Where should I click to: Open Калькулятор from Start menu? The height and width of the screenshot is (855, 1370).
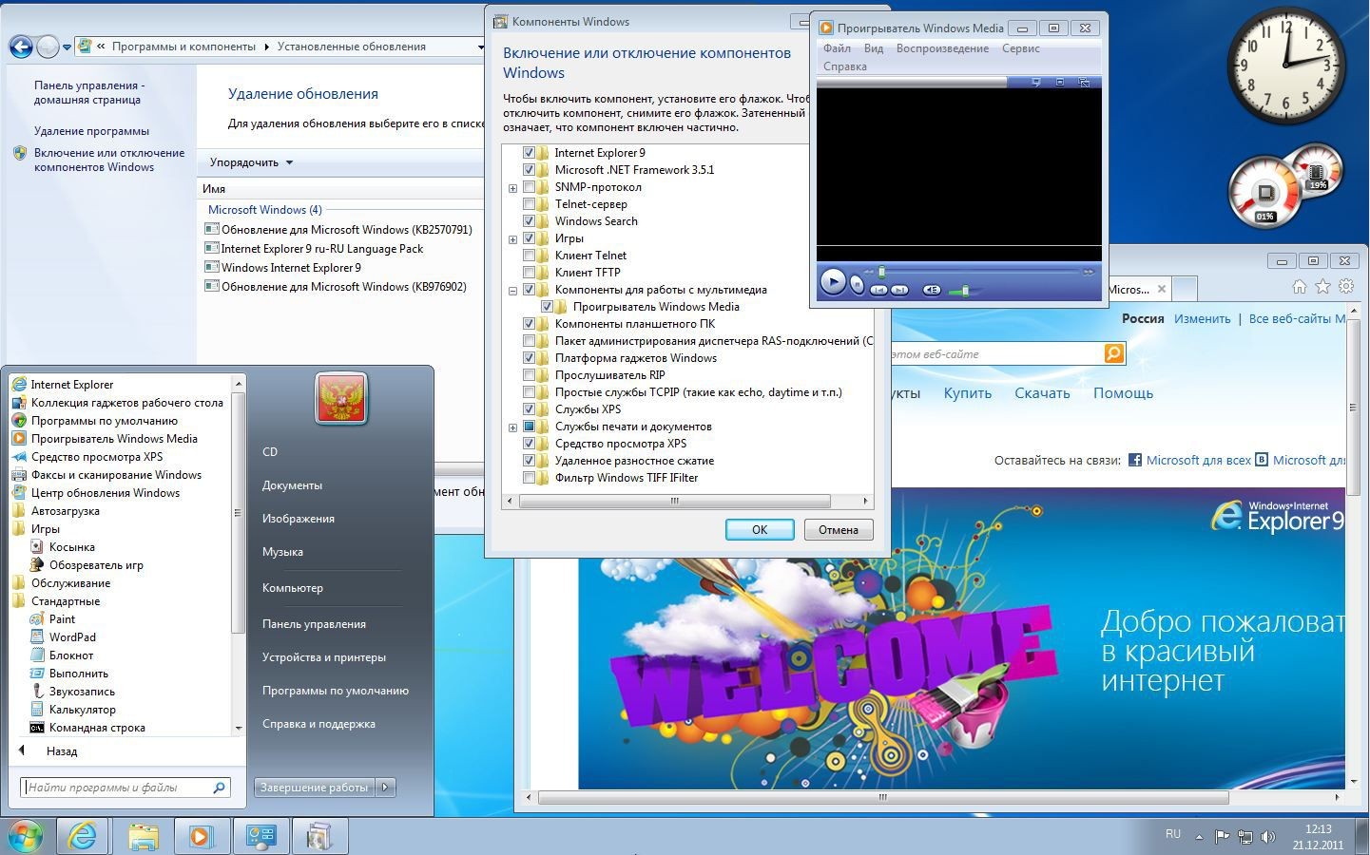[x=82, y=709]
